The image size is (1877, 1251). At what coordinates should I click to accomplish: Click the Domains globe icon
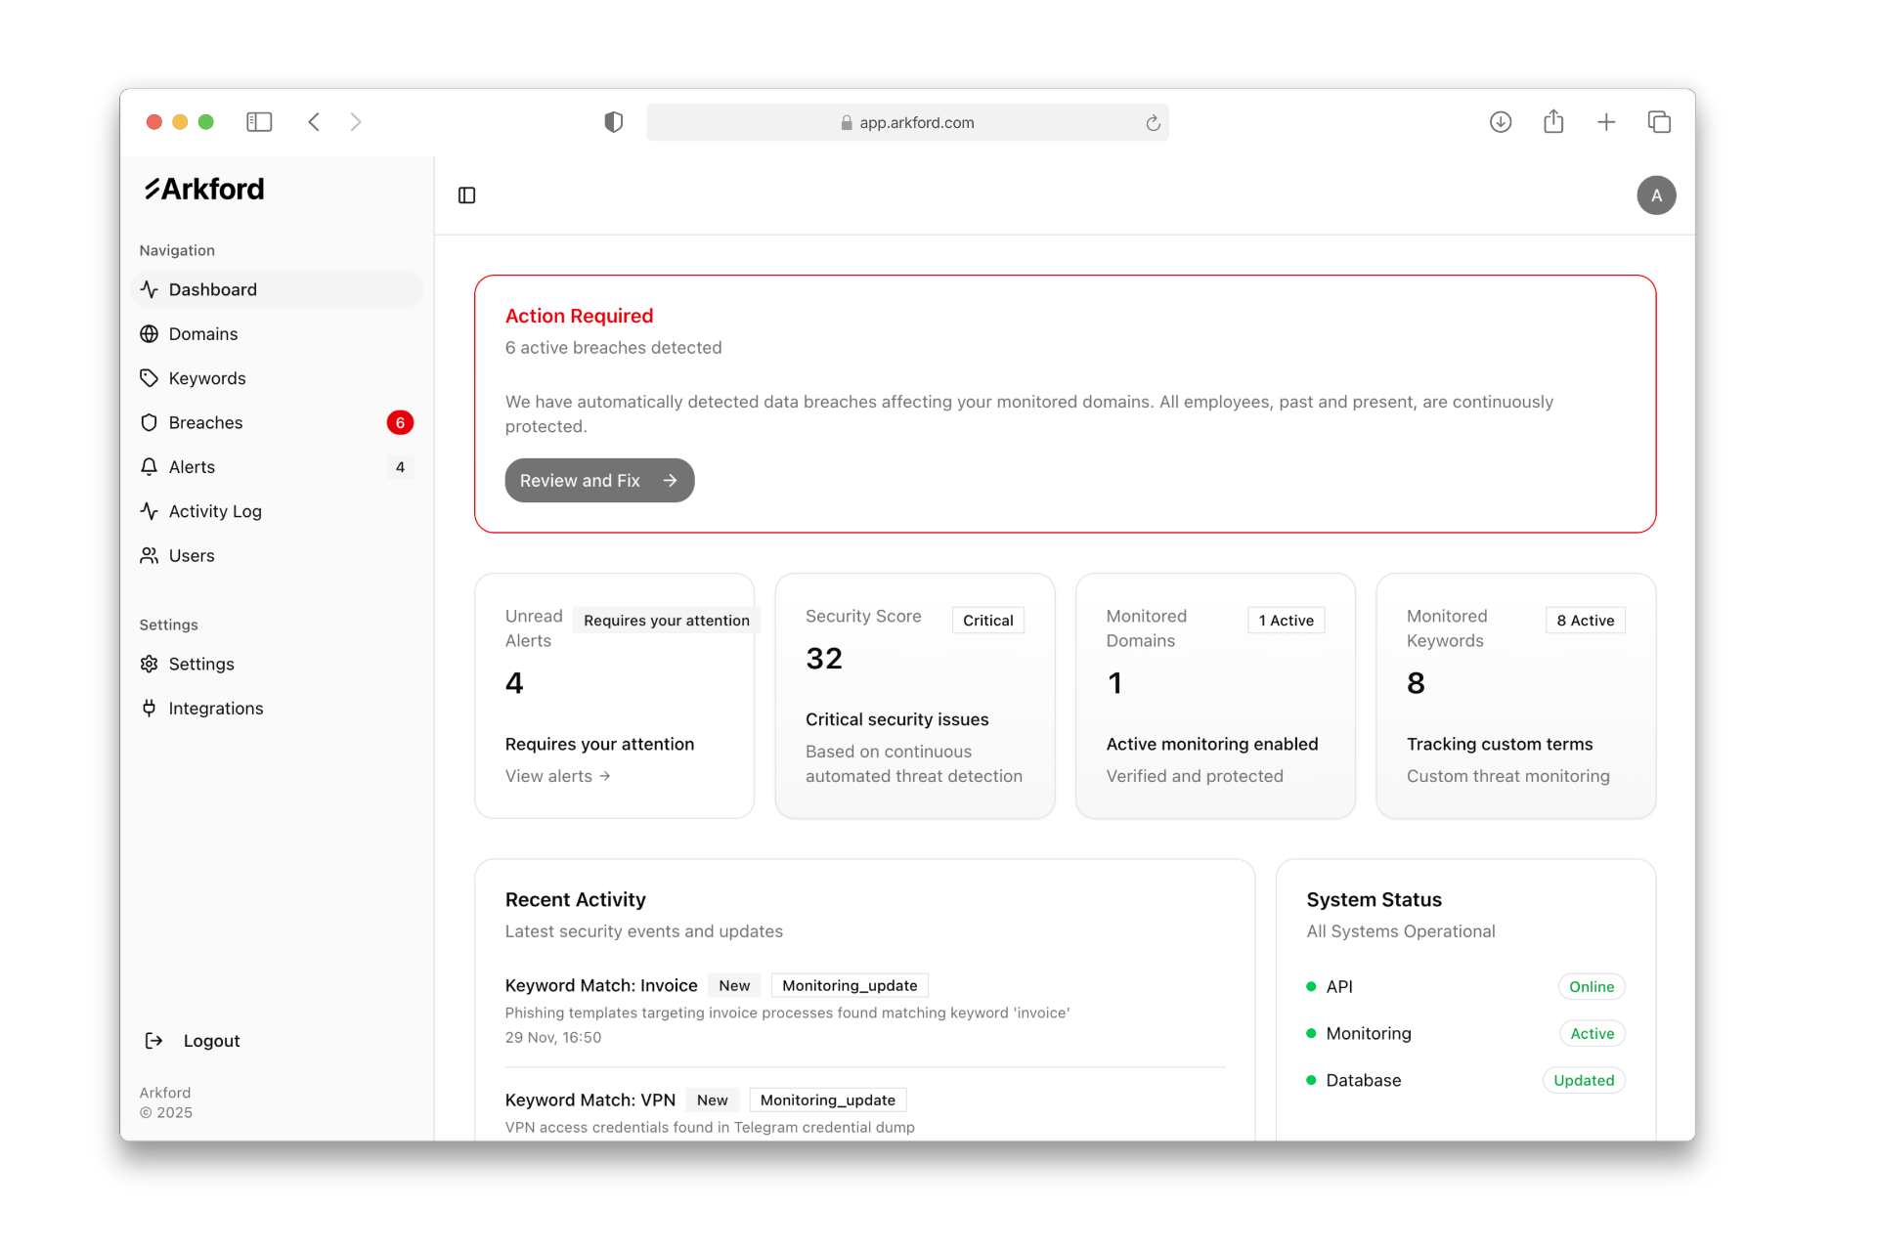point(149,333)
